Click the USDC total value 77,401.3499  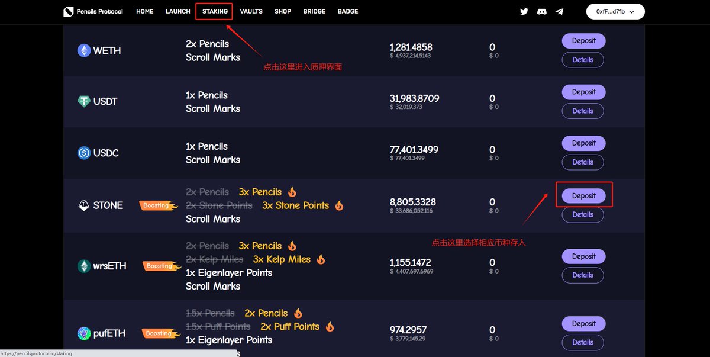point(414,150)
